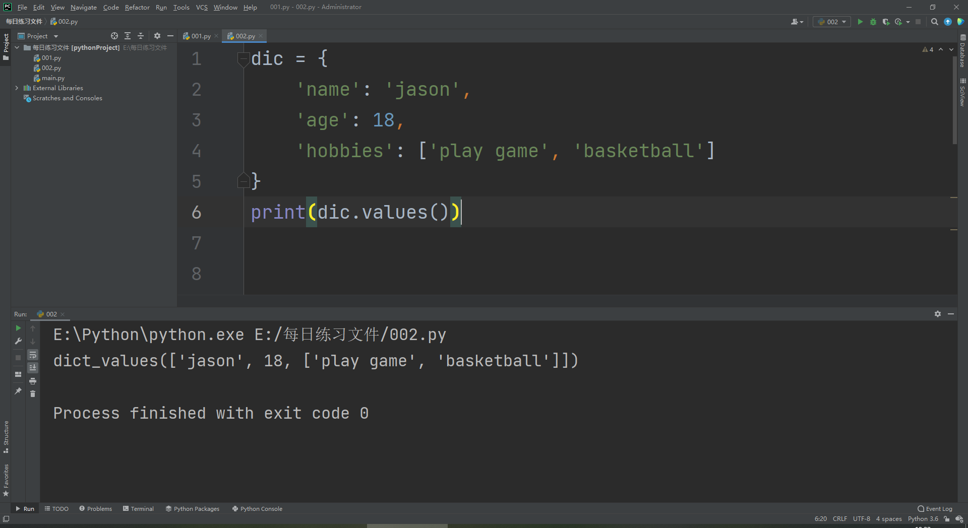Open Run panel settings gear
This screenshot has height=528, width=968.
[938, 314]
